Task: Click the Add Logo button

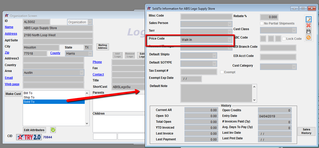Action: tap(117, 55)
